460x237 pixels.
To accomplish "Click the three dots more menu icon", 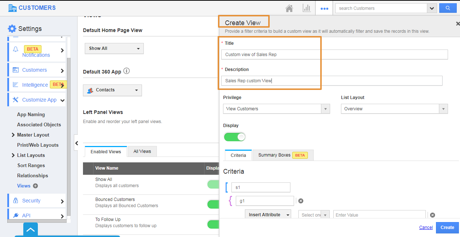I will [x=324, y=8].
